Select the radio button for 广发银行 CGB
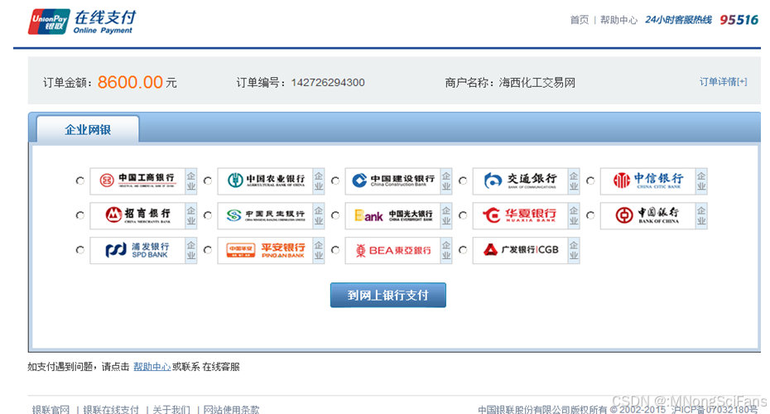 tap(463, 250)
